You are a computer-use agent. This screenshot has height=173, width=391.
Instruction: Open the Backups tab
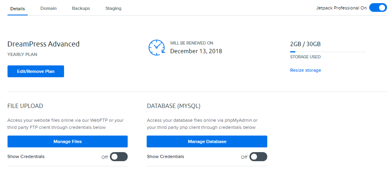pyautogui.click(x=81, y=8)
